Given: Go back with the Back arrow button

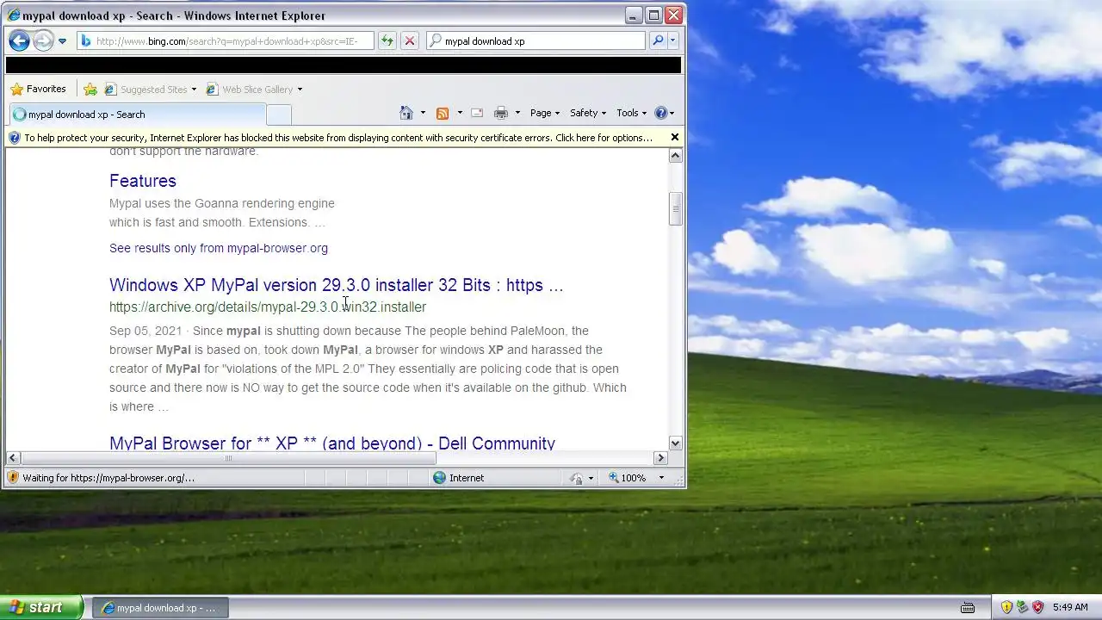Looking at the screenshot, I should 19,40.
